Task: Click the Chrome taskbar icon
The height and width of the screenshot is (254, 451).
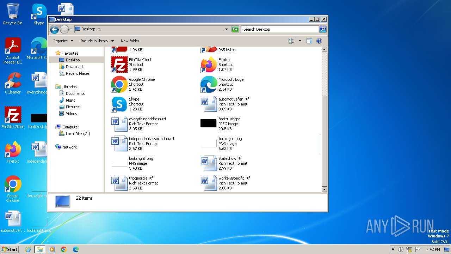Action: 64,249
